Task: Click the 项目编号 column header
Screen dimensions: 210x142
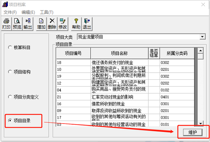Action: 73,53
